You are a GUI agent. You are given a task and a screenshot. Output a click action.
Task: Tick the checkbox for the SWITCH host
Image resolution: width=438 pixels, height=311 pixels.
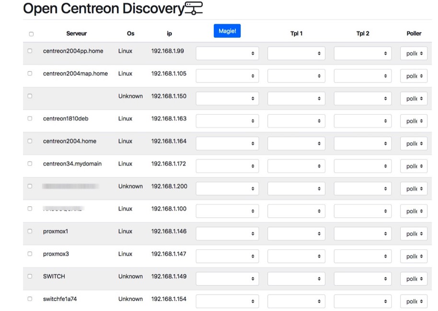[x=30, y=276]
